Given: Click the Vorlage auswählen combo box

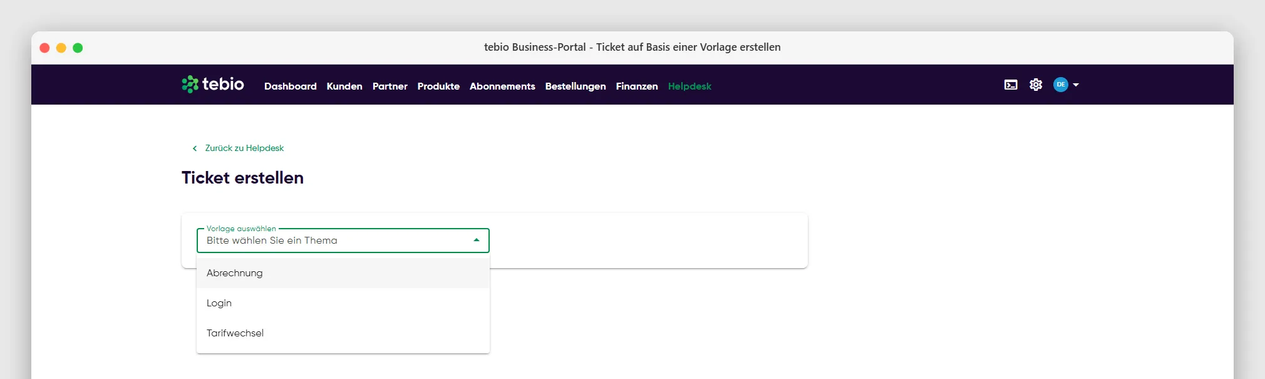Looking at the screenshot, I should click(x=343, y=241).
